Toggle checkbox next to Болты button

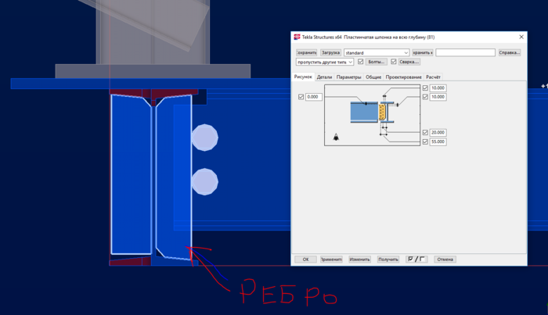361,62
